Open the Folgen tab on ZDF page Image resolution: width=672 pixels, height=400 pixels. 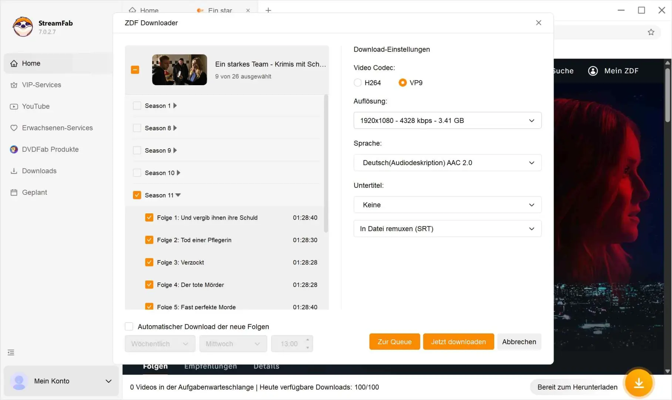(155, 367)
